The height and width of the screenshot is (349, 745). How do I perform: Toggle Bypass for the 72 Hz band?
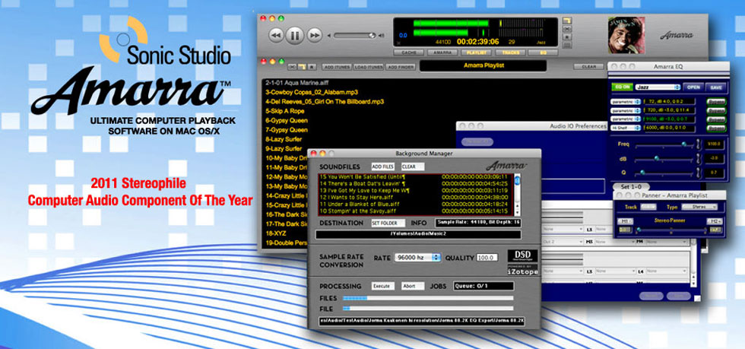pos(715,101)
